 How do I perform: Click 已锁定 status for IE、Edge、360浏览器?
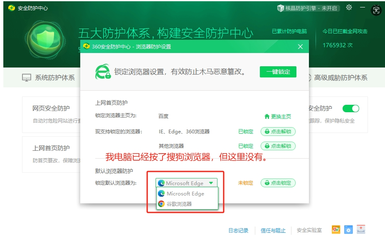246,131
